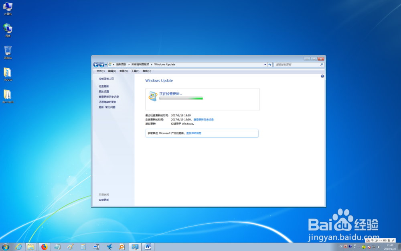This screenshot has height=251, width=401.
Task: Open the magnifier document app in taskbar
Action: click(x=122, y=247)
